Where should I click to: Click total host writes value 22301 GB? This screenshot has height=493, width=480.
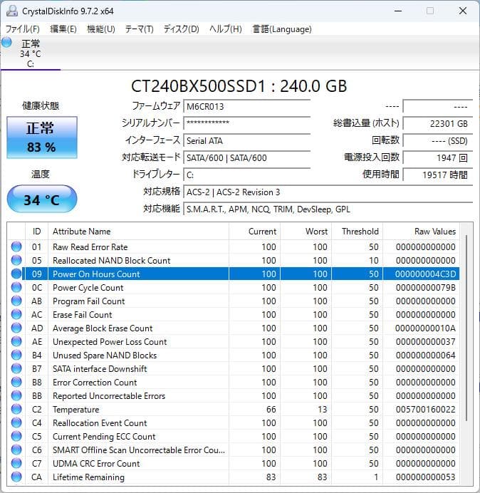(x=437, y=123)
